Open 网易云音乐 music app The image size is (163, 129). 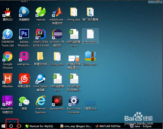click(x=24, y=80)
